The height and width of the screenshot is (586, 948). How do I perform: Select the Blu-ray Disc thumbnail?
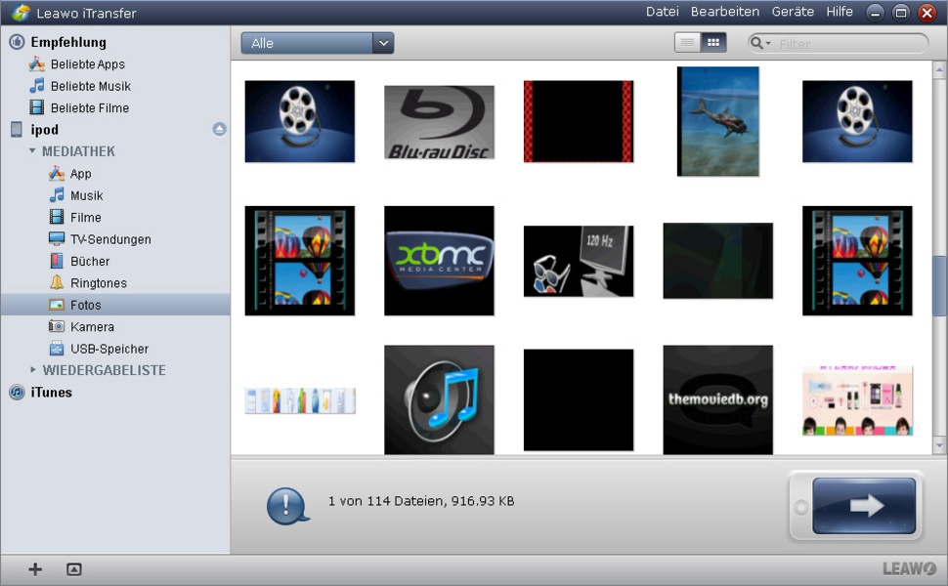coord(439,122)
